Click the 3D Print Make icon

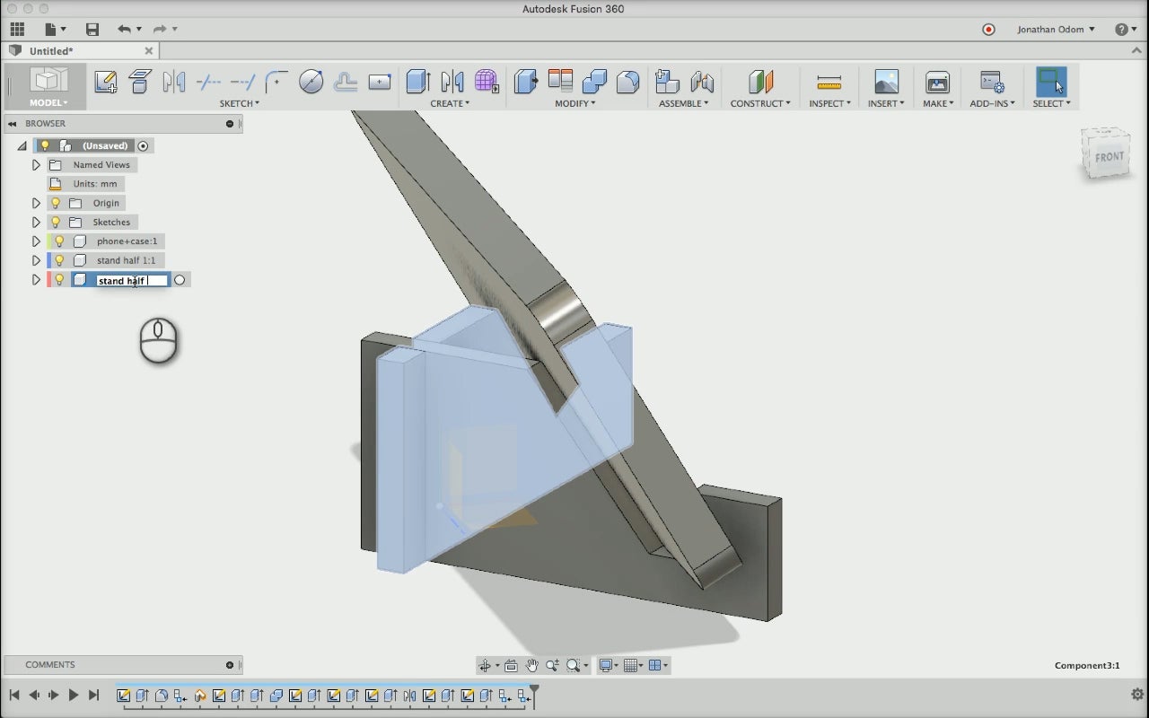(937, 83)
